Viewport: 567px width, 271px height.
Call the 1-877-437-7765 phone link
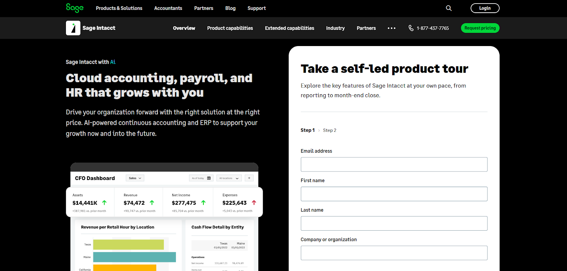point(433,28)
